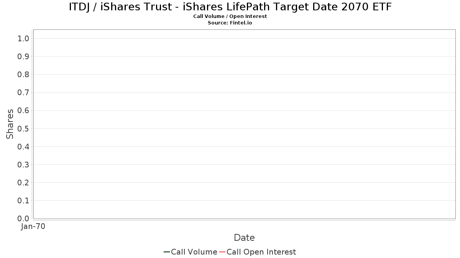Toggle the Call Open Interest legend entry
Image resolution: width=460 pixels, height=258 pixels.
tap(258, 252)
